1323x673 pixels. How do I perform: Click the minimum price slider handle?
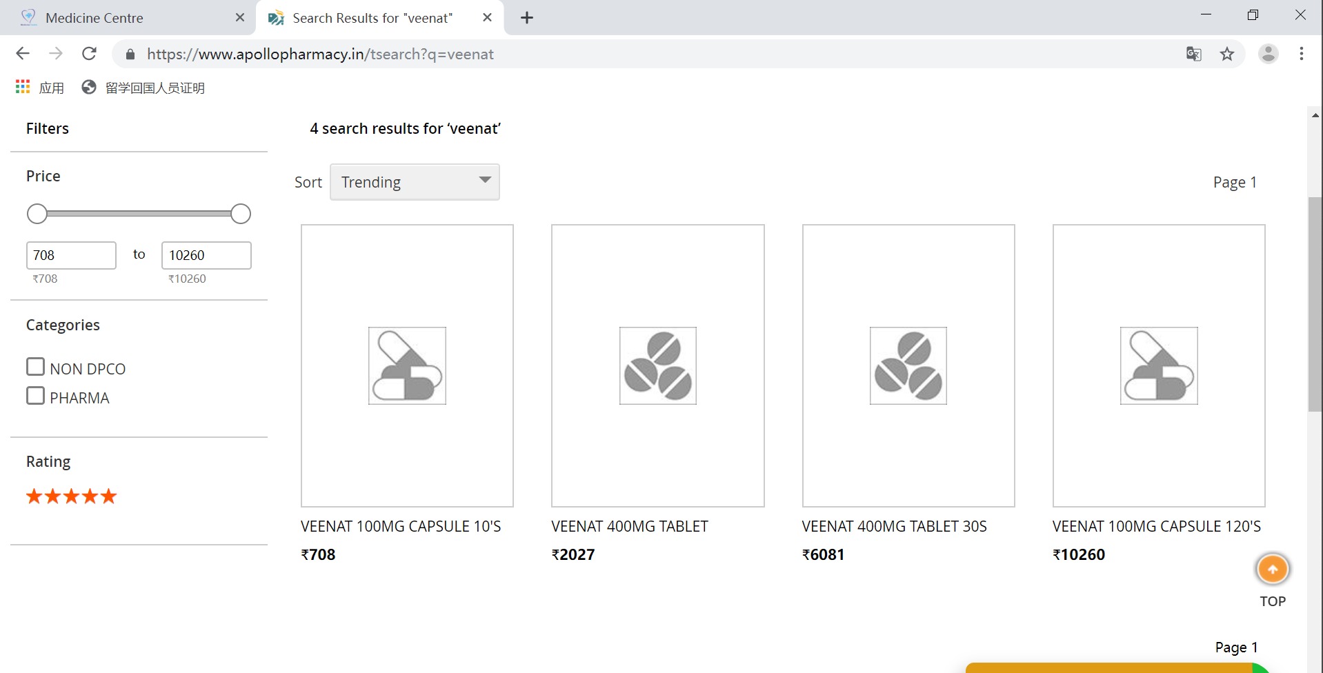coord(37,214)
